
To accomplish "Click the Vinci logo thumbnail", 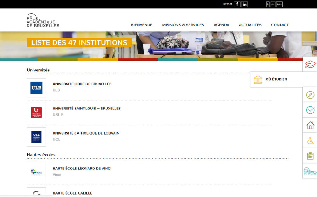I will pos(37,172).
